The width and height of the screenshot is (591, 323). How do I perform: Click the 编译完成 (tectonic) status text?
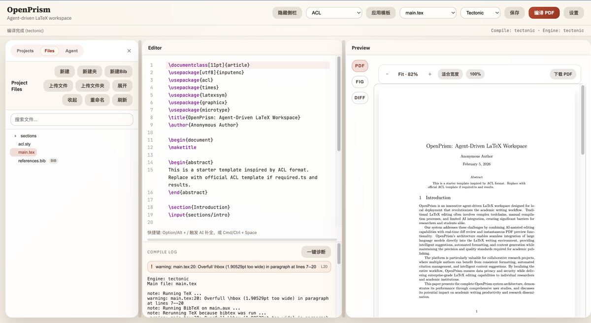(x=25, y=30)
